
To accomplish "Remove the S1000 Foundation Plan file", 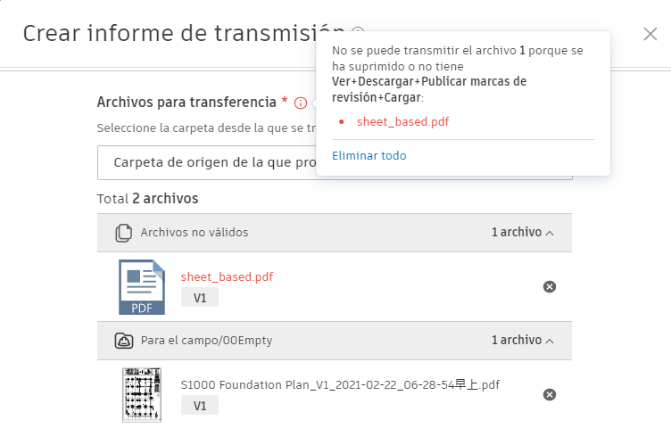I will tap(550, 394).
